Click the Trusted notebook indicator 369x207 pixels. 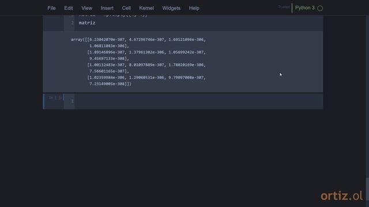284,7
